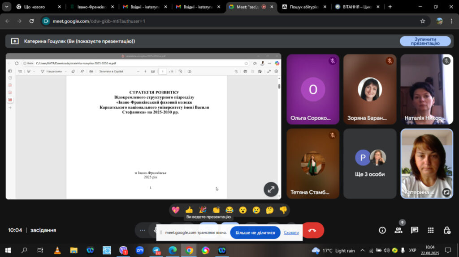This screenshot has width=459, height=257.
Task: Send the thumbs up emoji reaction
Action: 189,210
